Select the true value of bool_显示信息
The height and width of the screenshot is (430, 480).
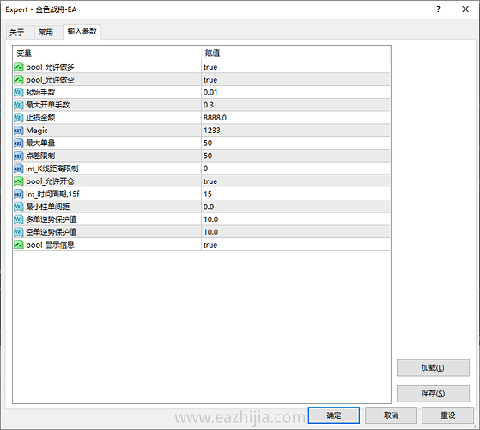coord(210,245)
